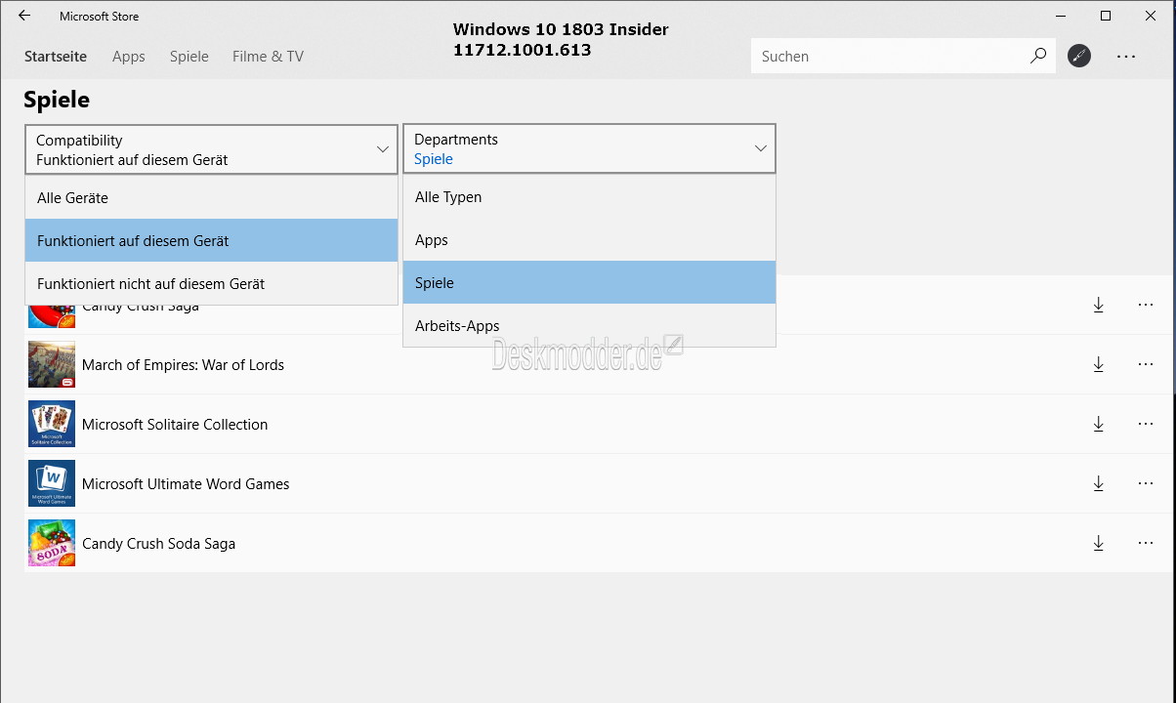Minimize the Microsoft Store window
1176x703 pixels.
(x=1061, y=16)
